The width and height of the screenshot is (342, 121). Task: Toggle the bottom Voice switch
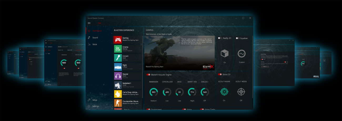tap(184, 109)
